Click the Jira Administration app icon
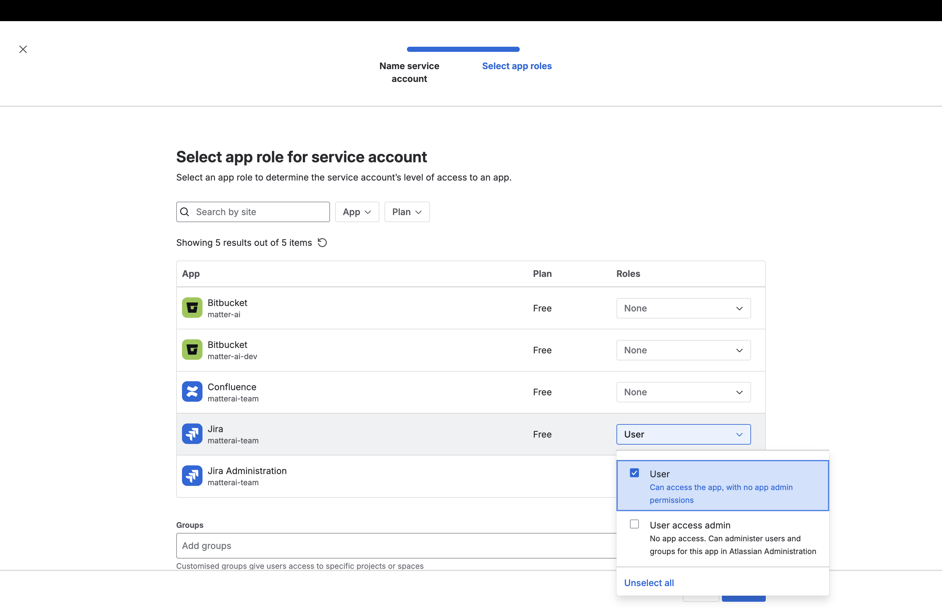This screenshot has height=612, width=942. pos(192,476)
